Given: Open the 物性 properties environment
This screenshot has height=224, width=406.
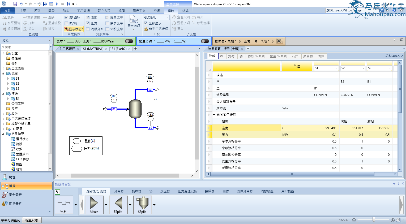Looking at the screenshot, I should click(x=27, y=177).
